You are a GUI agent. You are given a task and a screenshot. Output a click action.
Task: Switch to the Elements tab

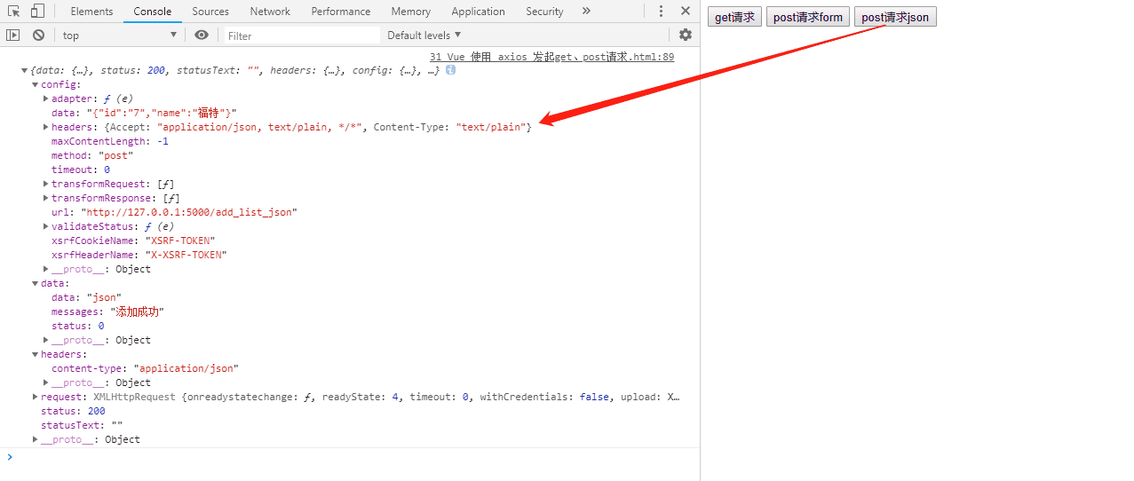(x=91, y=12)
